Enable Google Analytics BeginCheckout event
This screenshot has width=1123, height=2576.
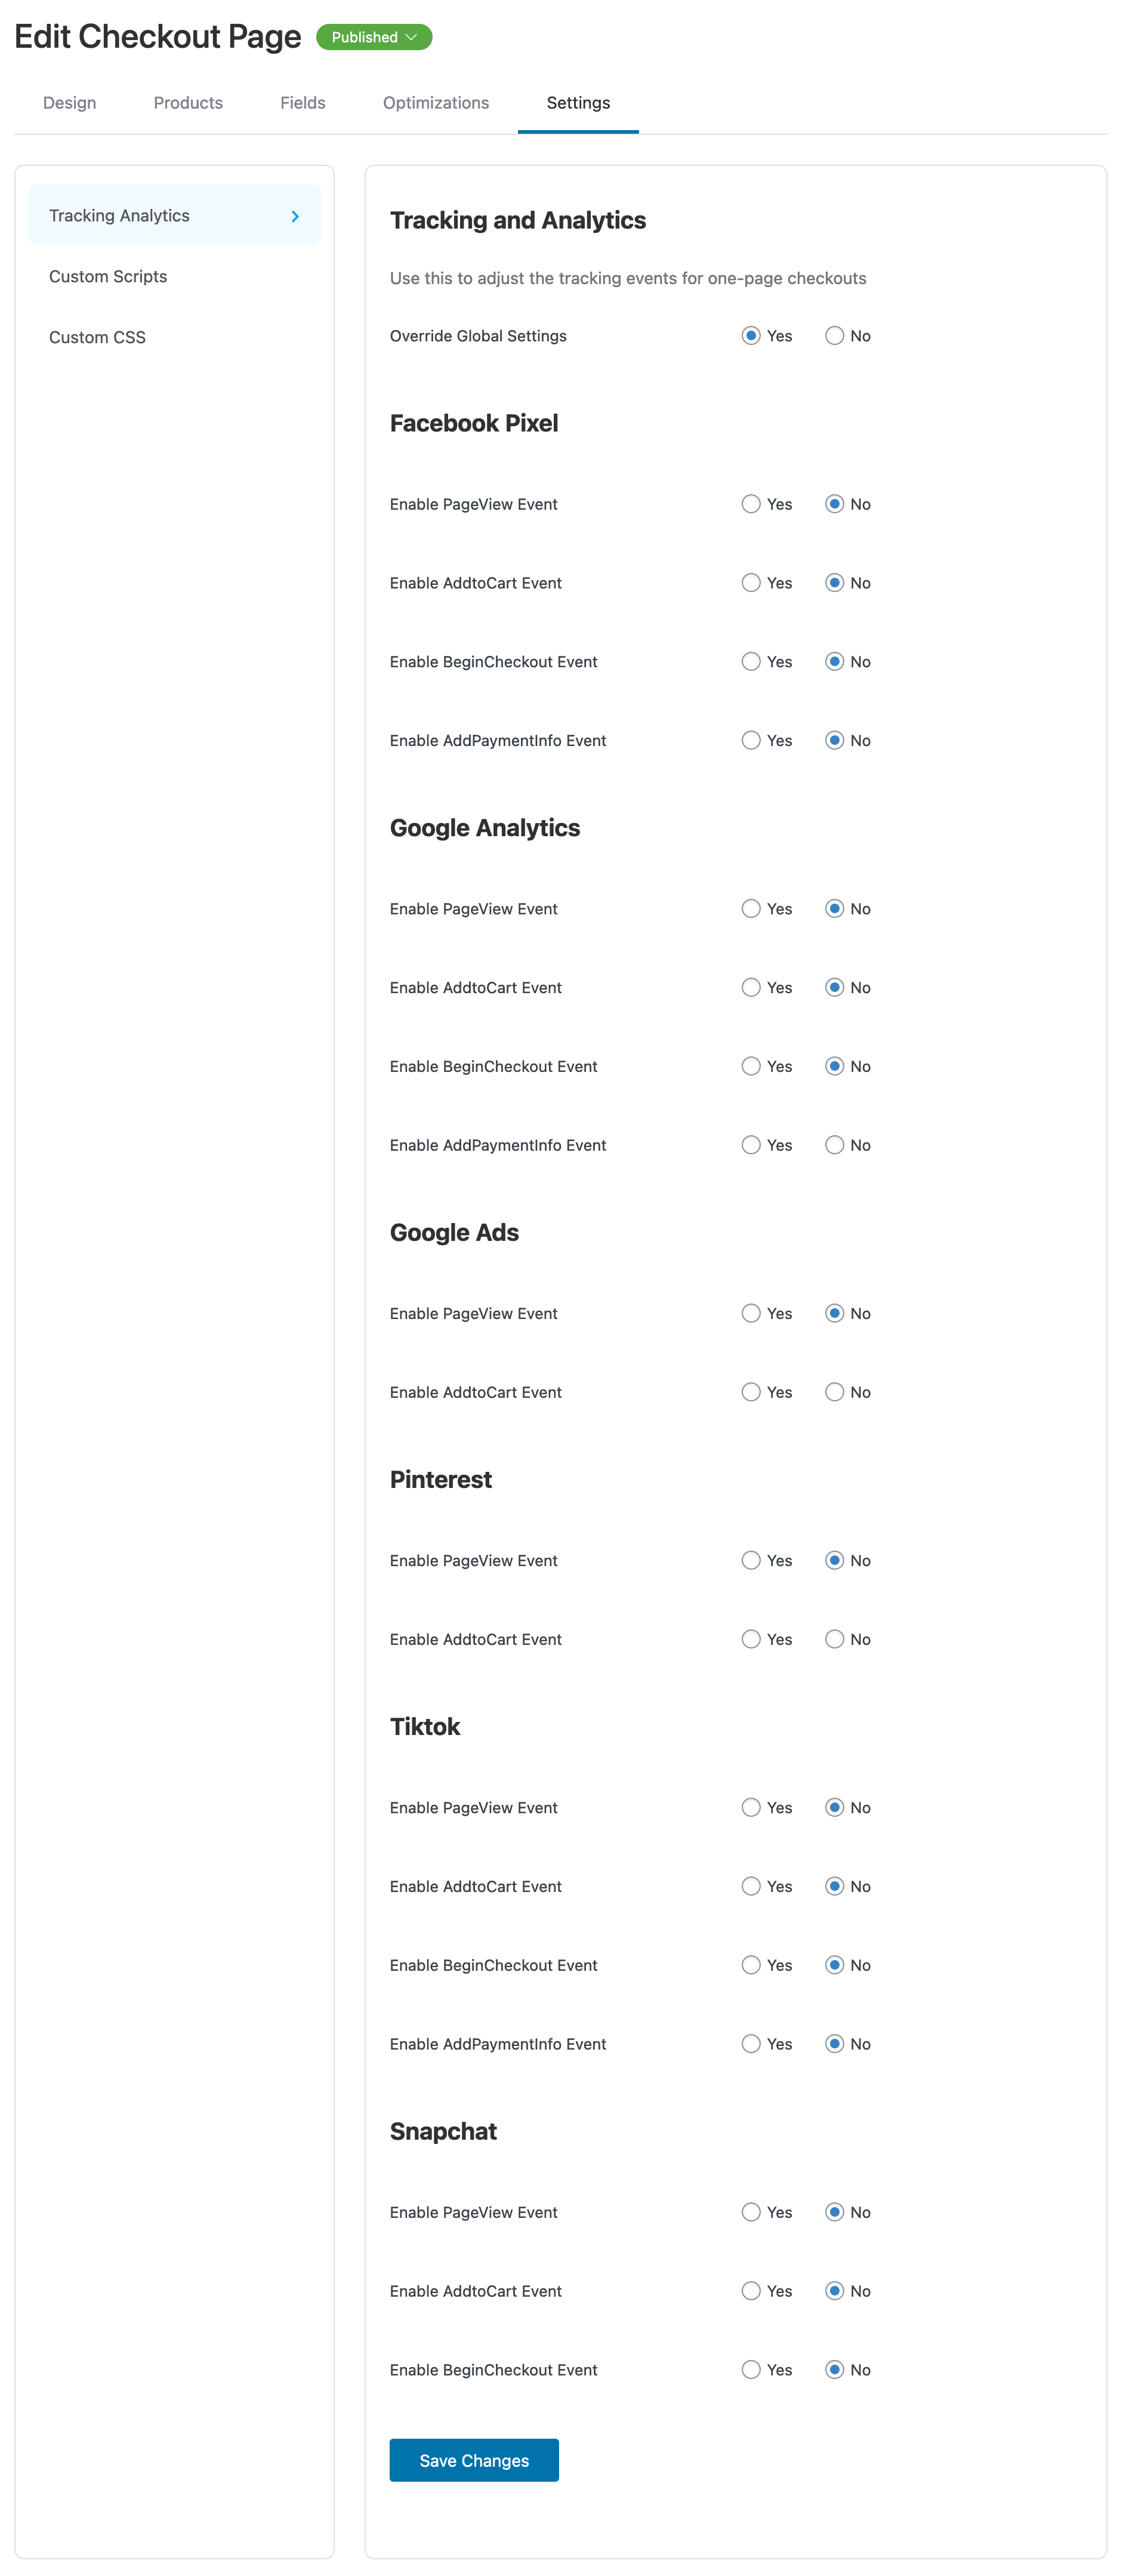point(751,1066)
